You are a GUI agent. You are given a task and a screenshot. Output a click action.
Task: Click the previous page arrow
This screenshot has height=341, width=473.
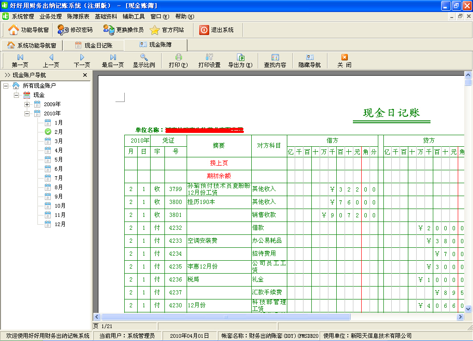tap(51, 60)
